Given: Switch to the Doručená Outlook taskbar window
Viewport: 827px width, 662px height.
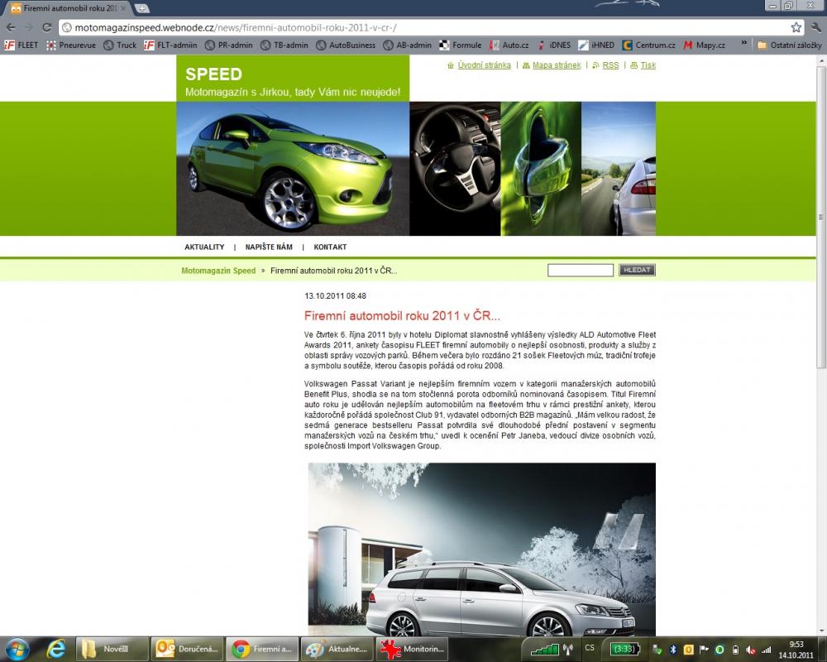Looking at the screenshot, I should 187,649.
